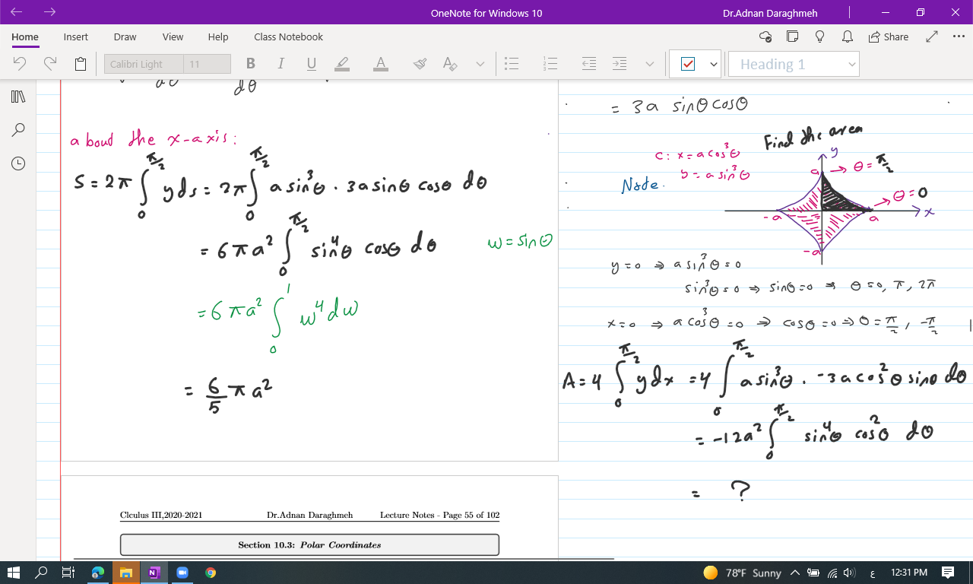973x584 pixels.
Task: Open the notifications bell
Action: [x=847, y=36]
